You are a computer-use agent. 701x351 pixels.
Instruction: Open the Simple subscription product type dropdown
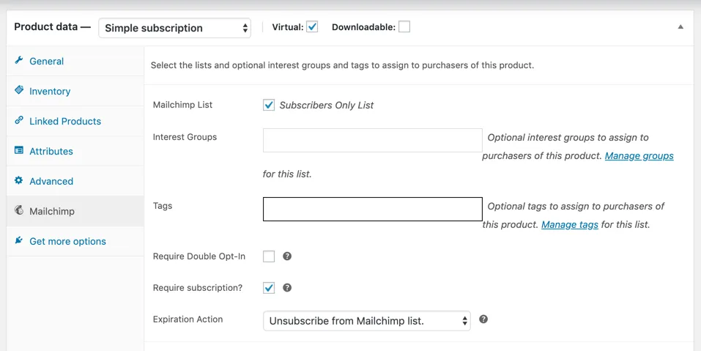click(175, 28)
